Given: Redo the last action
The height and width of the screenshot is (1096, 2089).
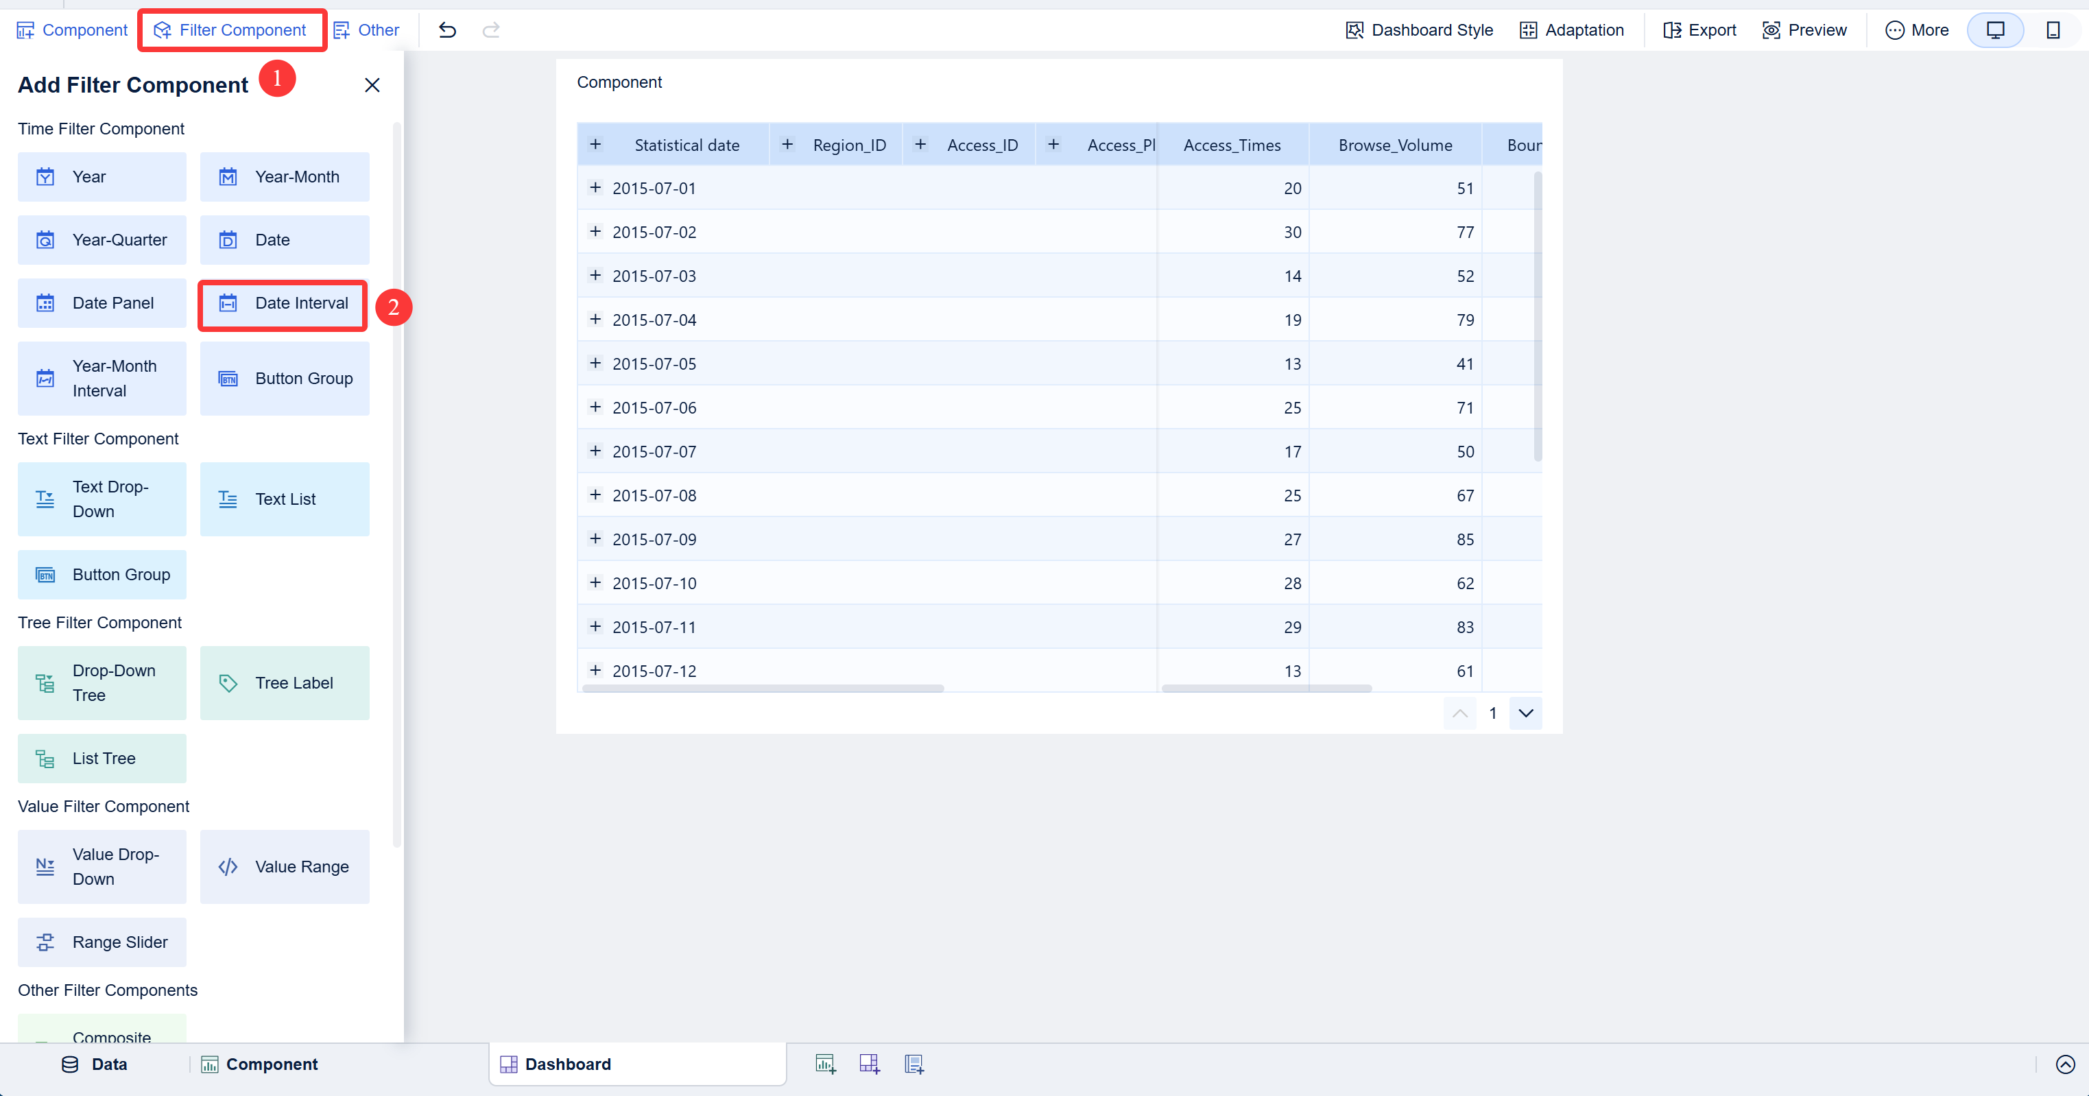Looking at the screenshot, I should [x=492, y=30].
